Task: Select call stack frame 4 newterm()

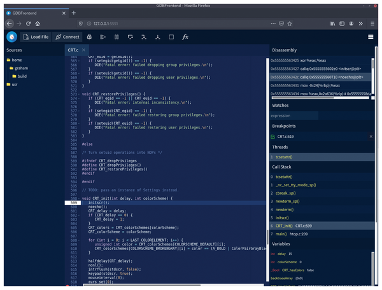Action: click(x=322, y=210)
